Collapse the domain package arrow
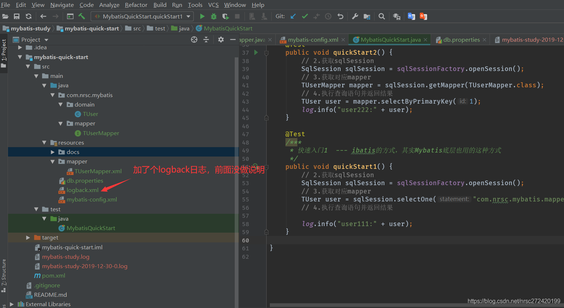 coord(60,104)
